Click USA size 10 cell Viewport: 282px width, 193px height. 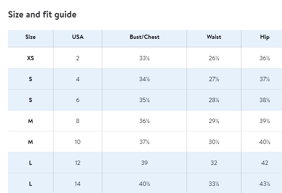click(78, 142)
